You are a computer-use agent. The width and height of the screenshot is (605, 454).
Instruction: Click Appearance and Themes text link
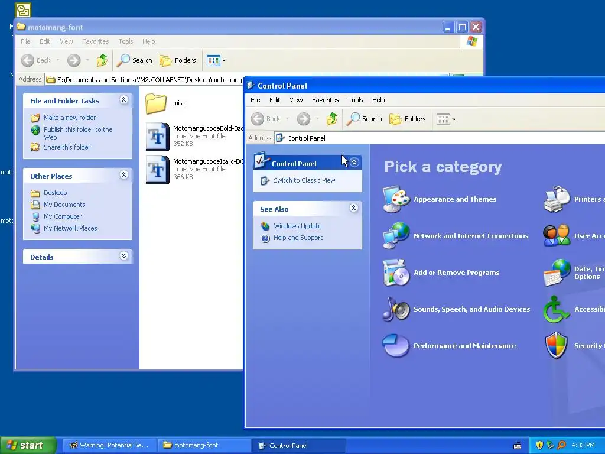click(x=455, y=199)
